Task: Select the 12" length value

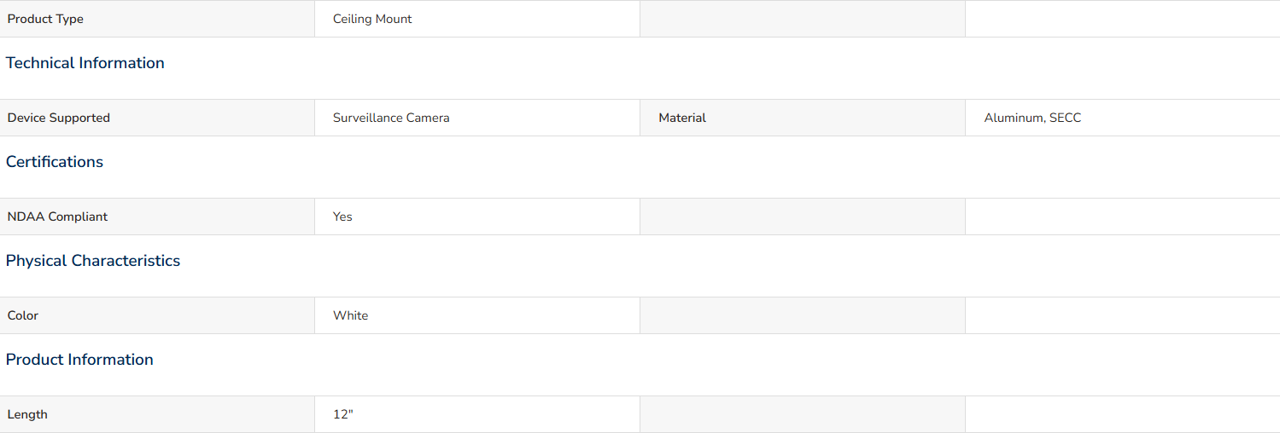Action: click(343, 414)
